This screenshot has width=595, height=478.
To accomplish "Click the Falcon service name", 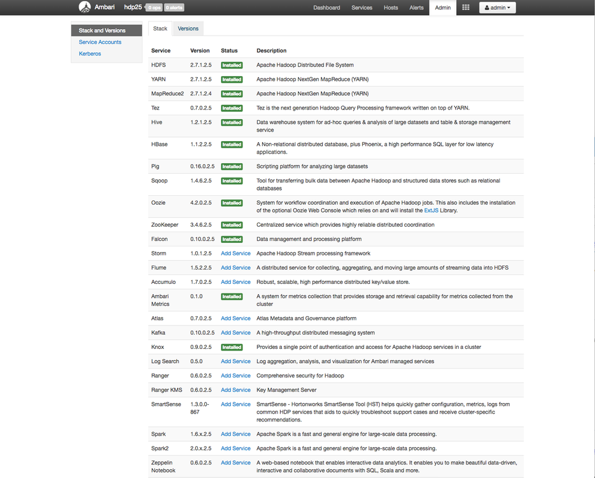I will [159, 239].
